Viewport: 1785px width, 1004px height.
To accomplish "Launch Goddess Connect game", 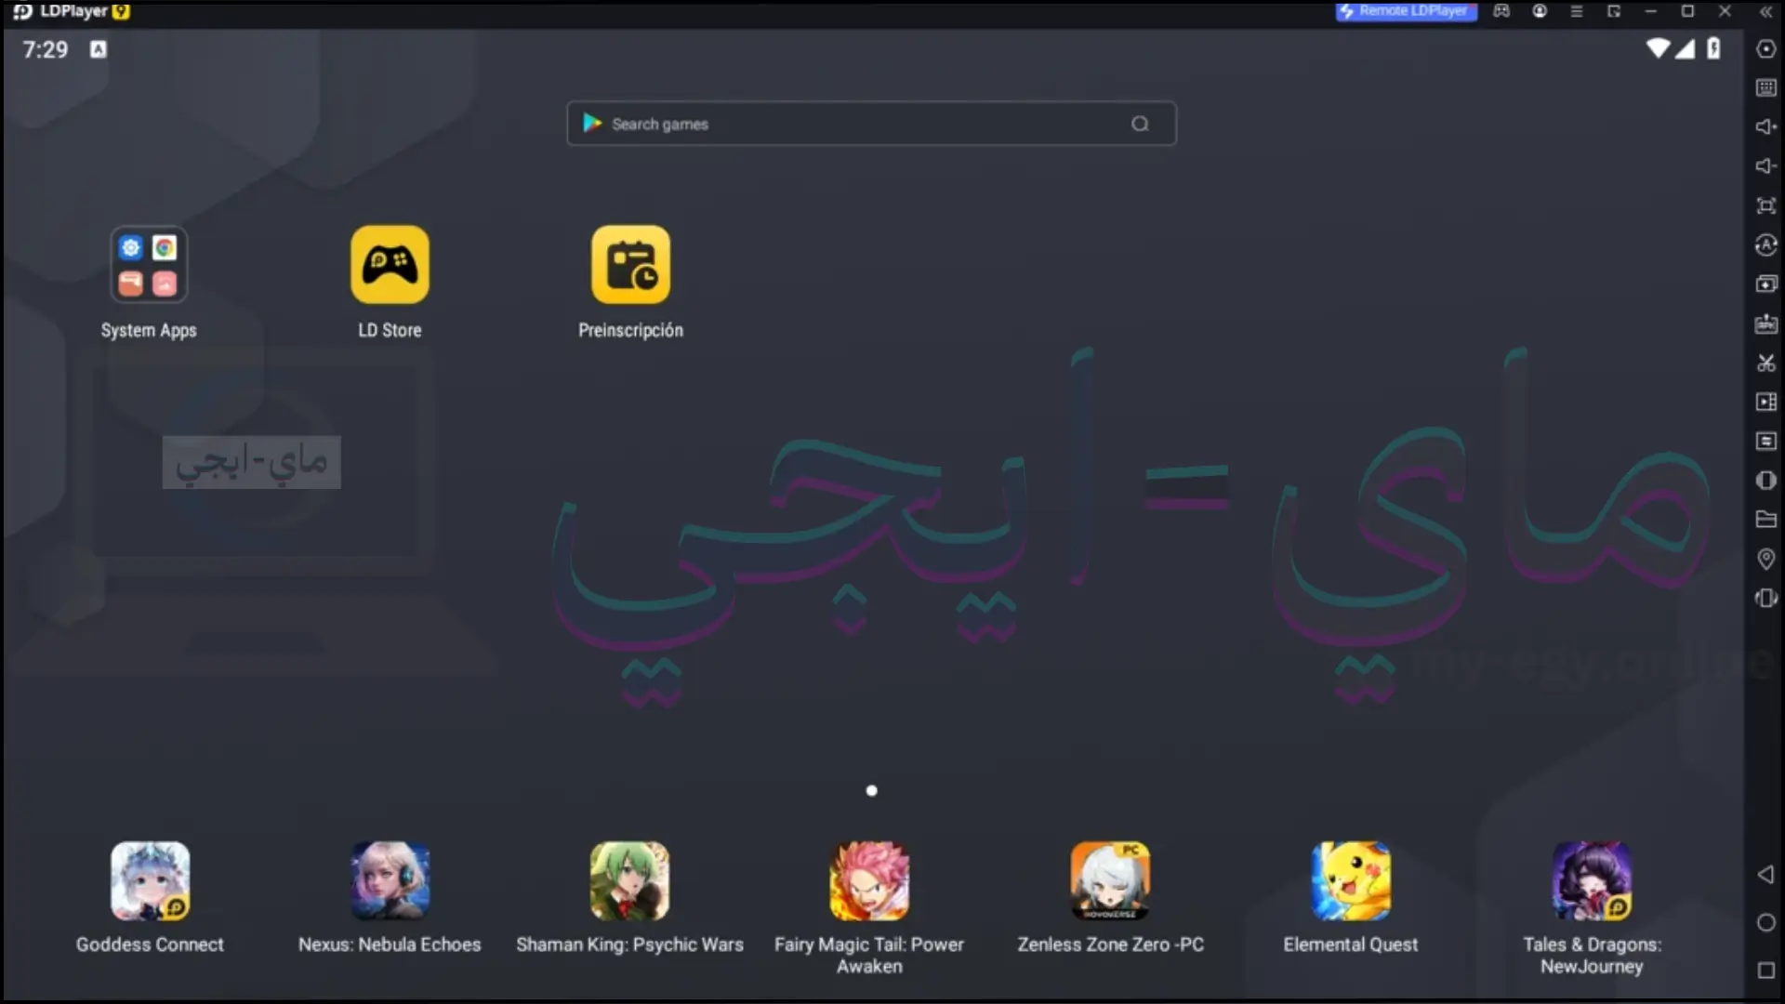I will 150,880.
